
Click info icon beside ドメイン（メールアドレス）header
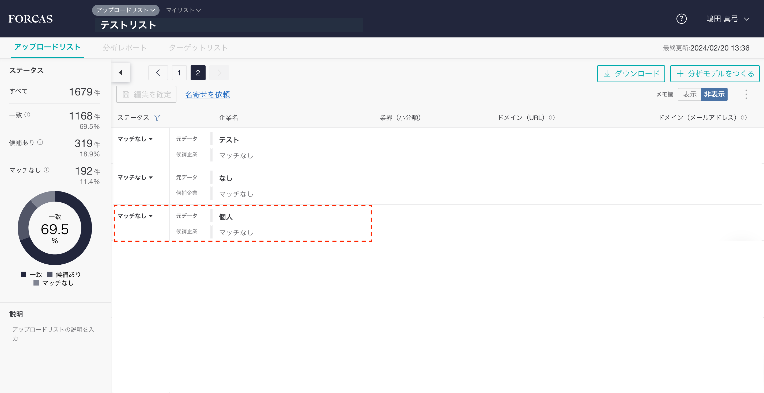[744, 118]
